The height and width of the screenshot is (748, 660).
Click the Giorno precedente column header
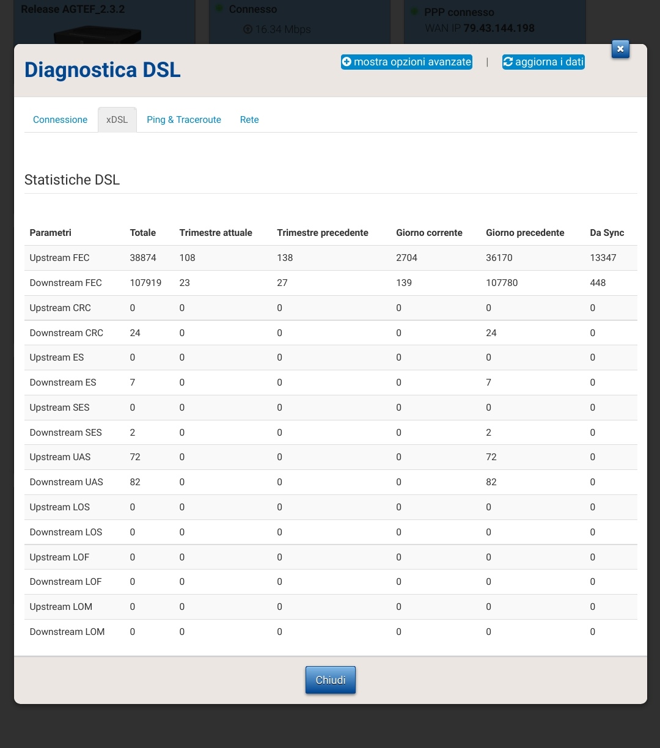pos(525,233)
